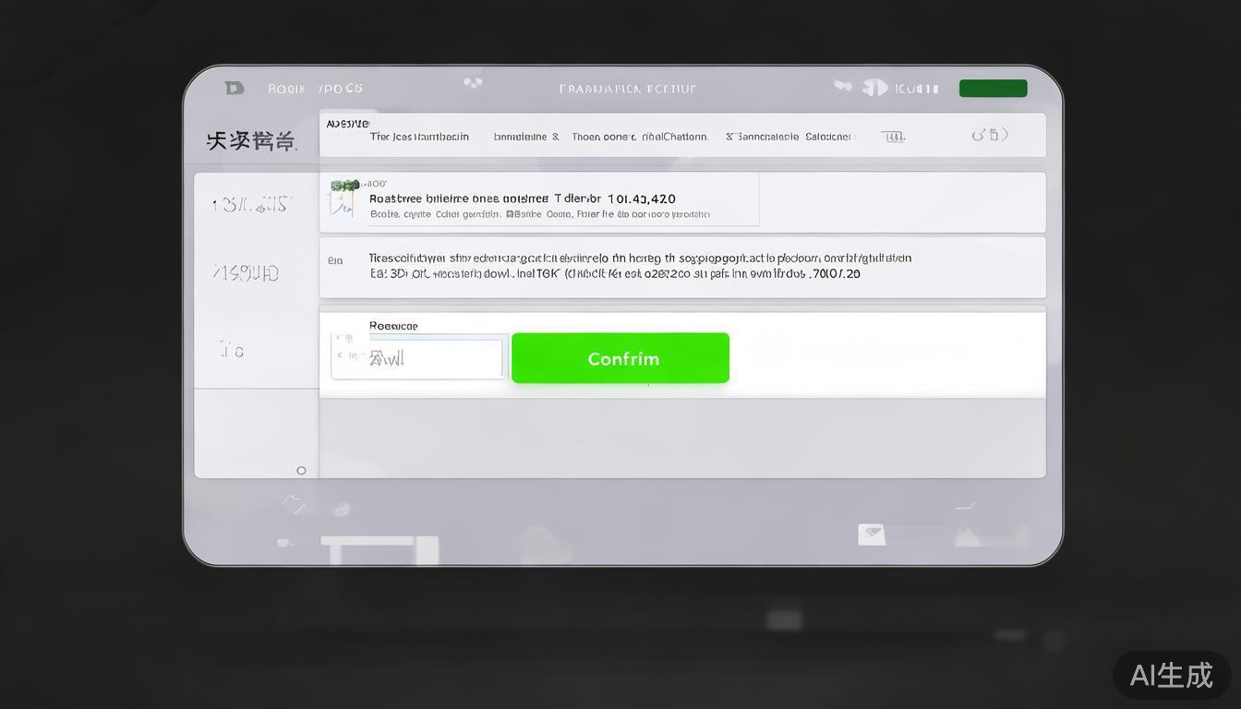
Task: Click the text input field beside Confirm
Action: click(434, 358)
